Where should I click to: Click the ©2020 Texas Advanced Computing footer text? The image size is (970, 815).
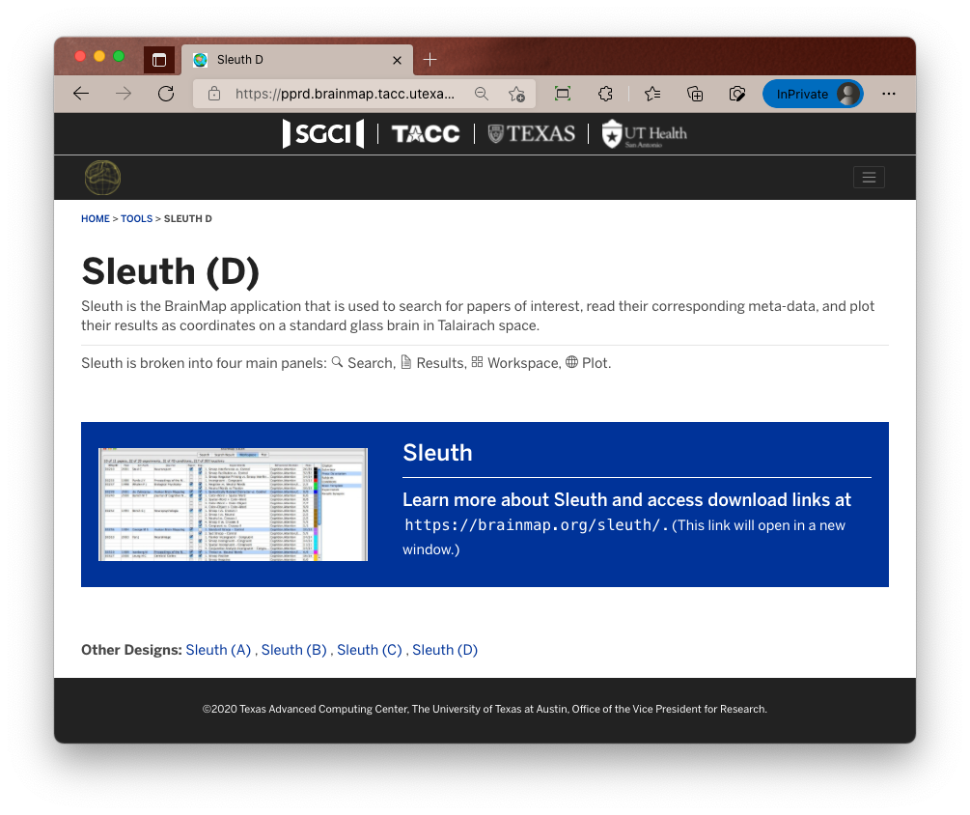(x=485, y=709)
